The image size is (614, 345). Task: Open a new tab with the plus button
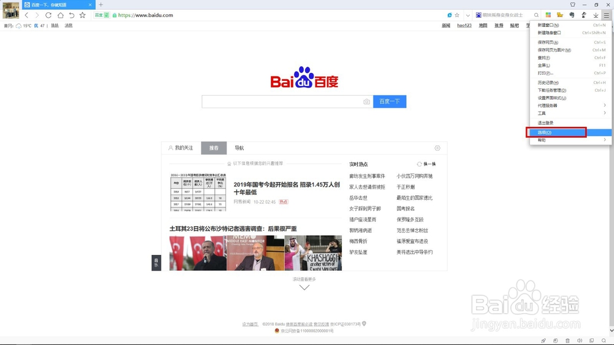(x=101, y=5)
